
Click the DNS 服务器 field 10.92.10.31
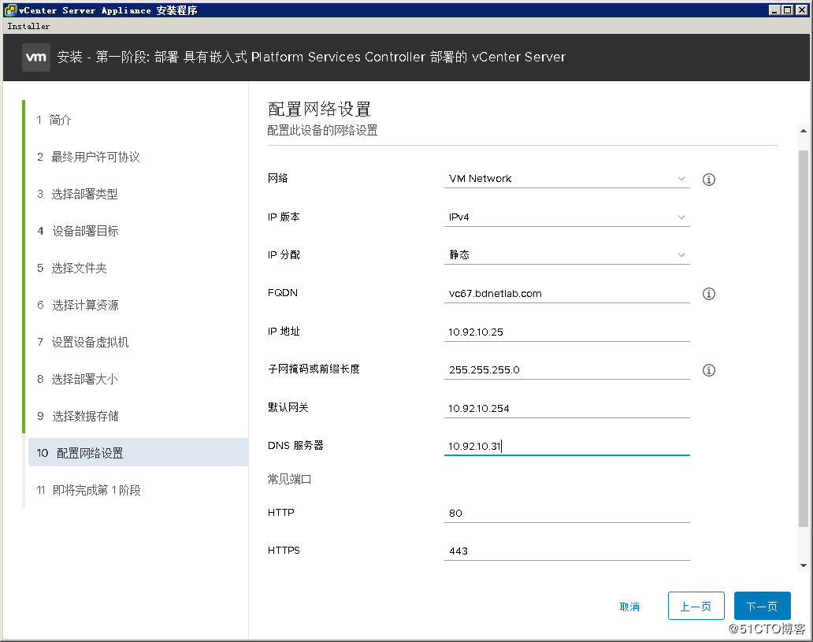click(x=566, y=446)
